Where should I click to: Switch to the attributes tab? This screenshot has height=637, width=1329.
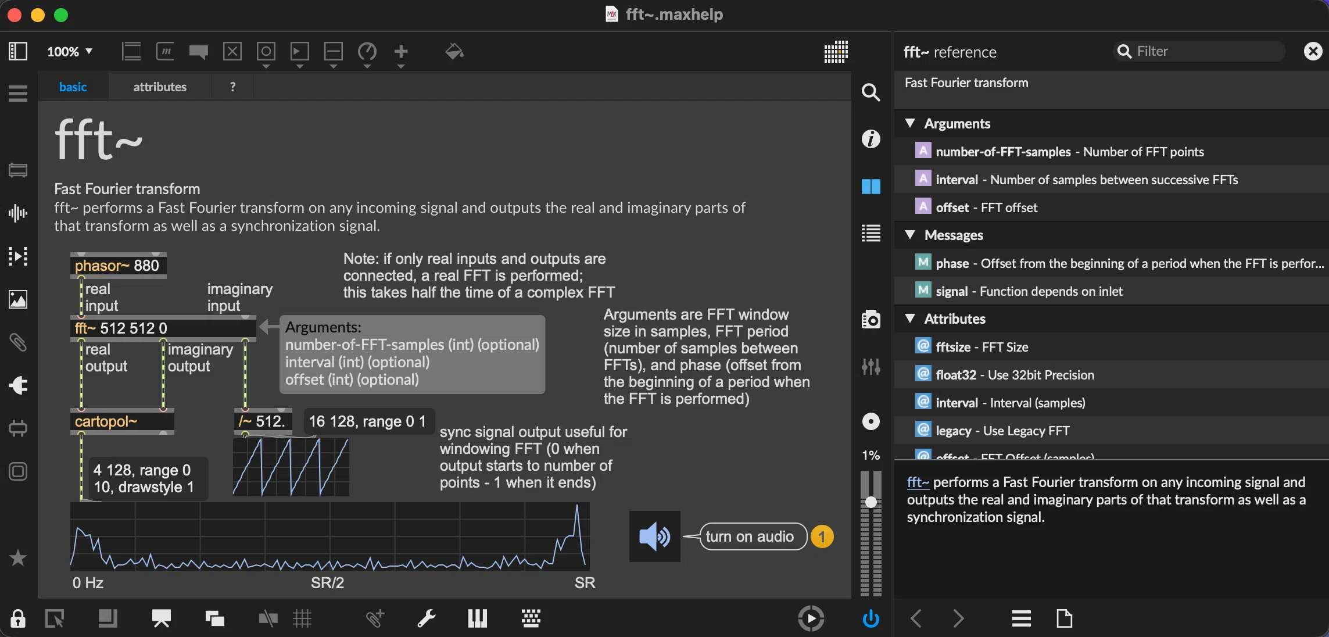click(x=160, y=87)
